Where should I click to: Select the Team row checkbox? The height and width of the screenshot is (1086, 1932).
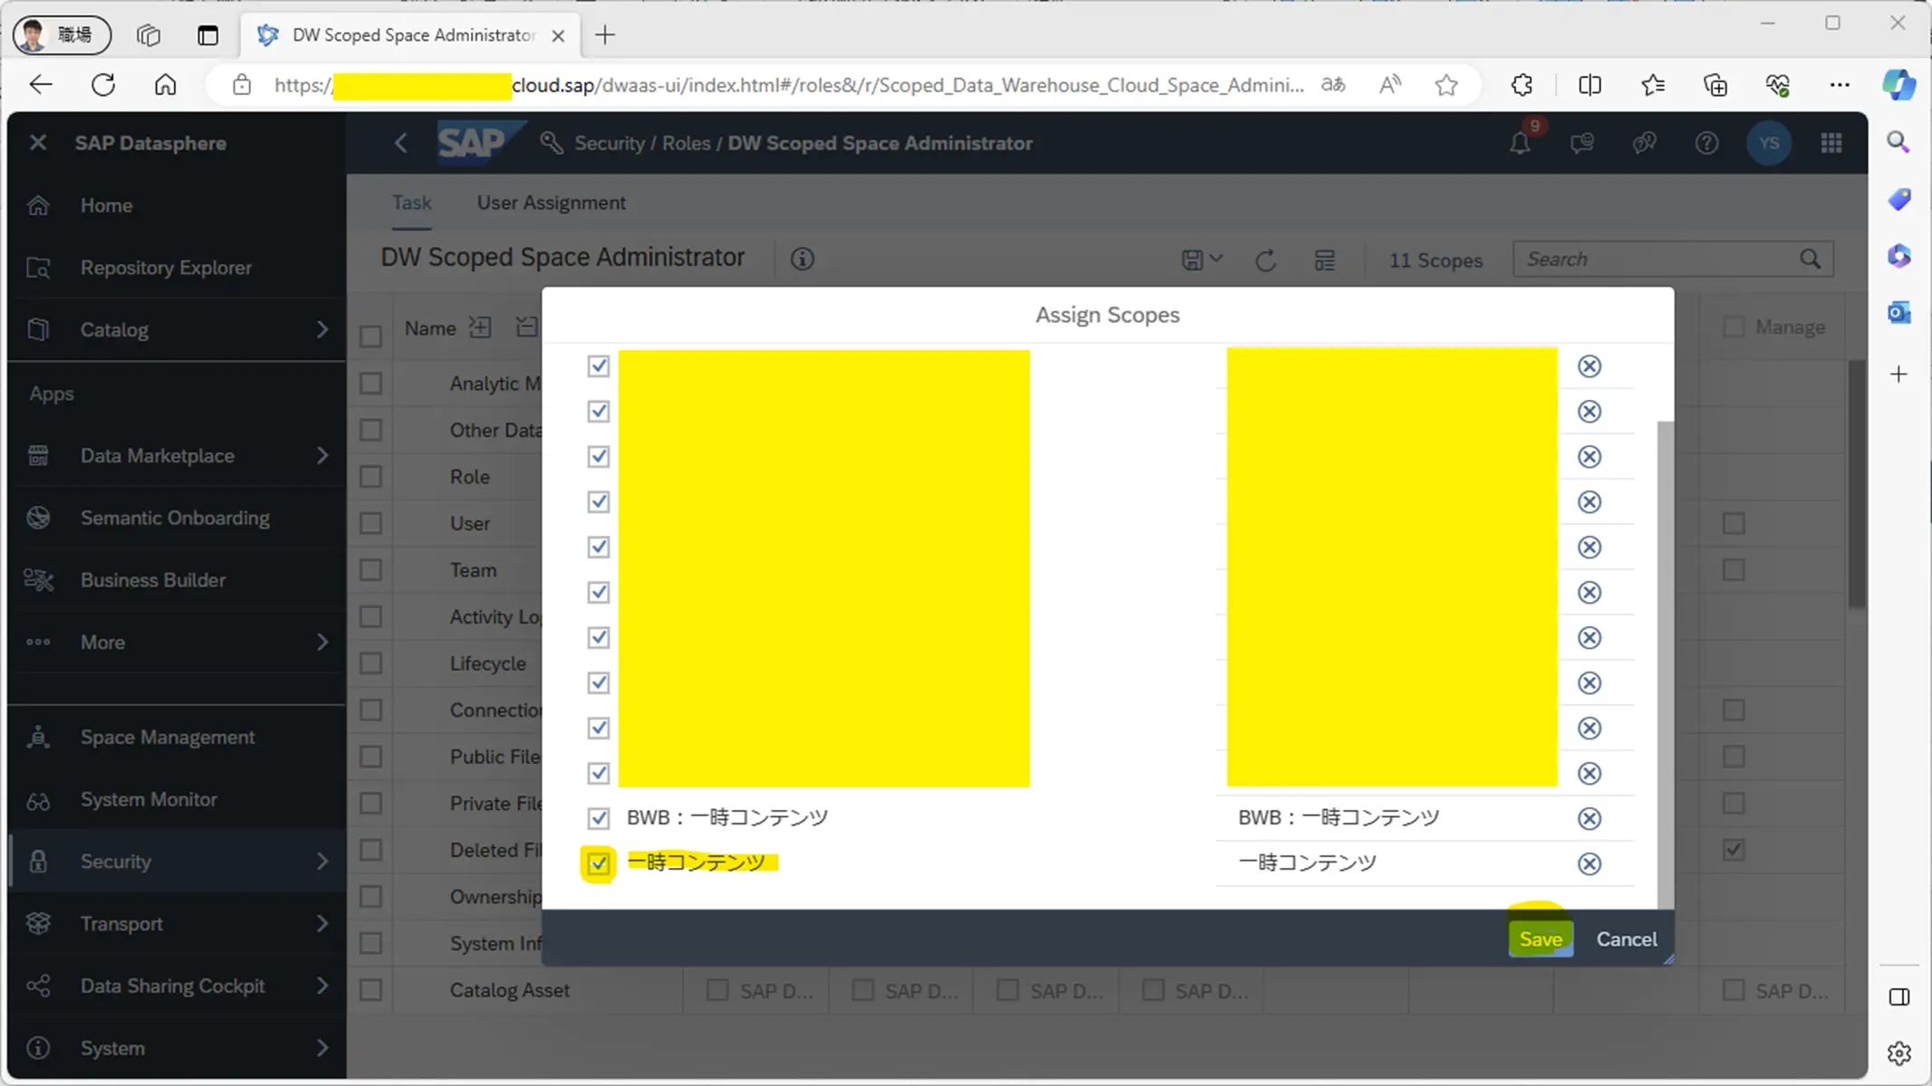pos(370,570)
